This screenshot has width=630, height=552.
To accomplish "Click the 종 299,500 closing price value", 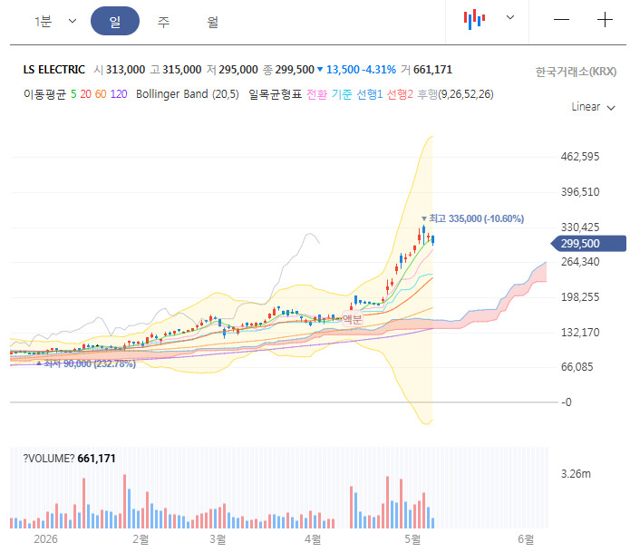I will 288,70.
